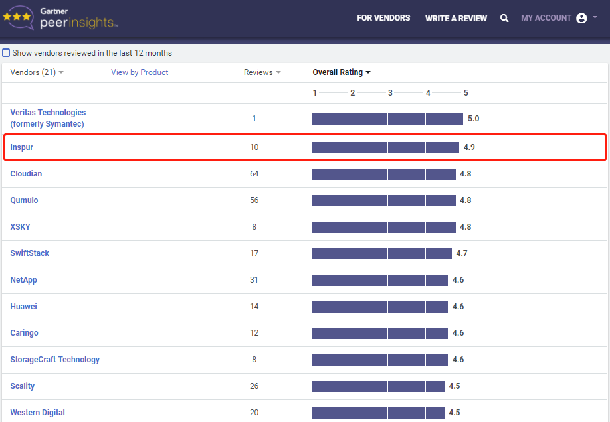This screenshot has height=422, width=610.
Task: Sort by the Vendors (21) column
Action: [37, 72]
